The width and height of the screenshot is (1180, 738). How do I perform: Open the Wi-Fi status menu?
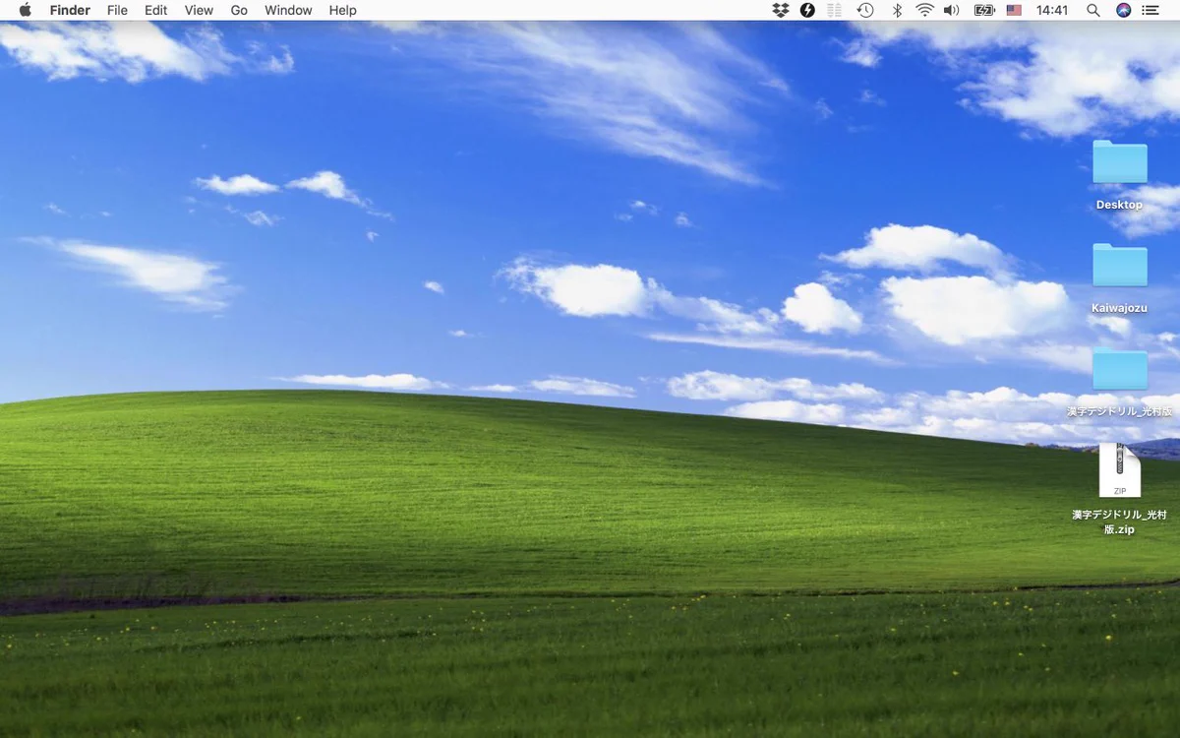(924, 10)
